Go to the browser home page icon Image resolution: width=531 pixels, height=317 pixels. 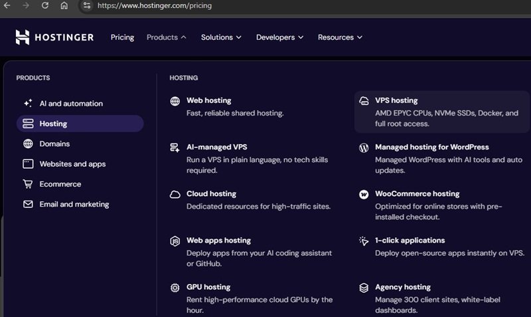(x=64, y=5)
